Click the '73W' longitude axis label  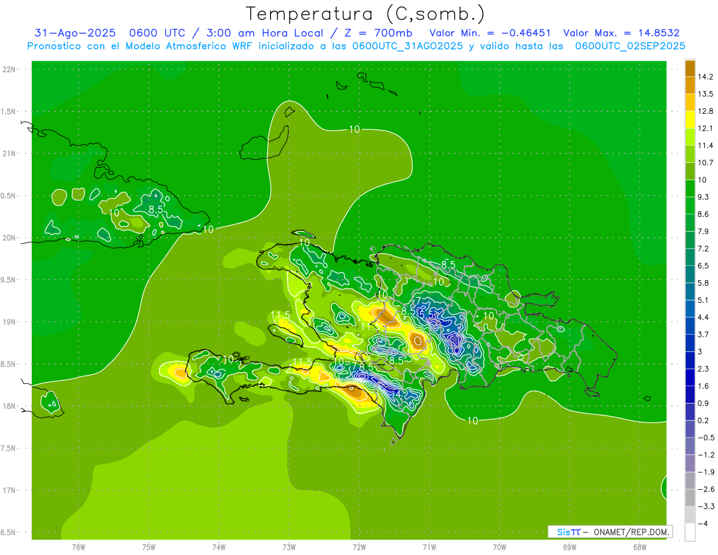tap(289, 547)
